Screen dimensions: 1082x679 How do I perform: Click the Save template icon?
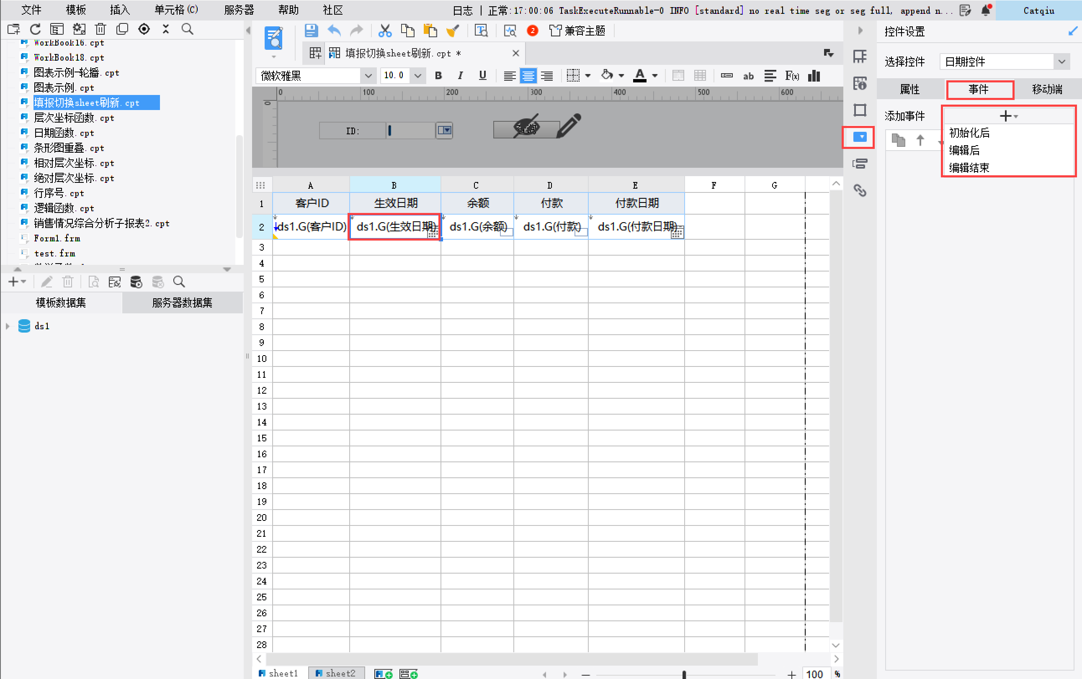tap(311, 31)
